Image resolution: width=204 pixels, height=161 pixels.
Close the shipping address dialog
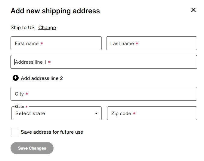click(193, 10)
